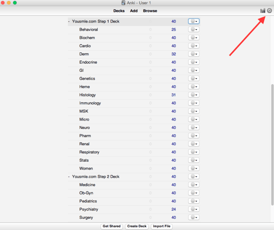This screenshot has height=230, width=274.
Task: Open options gear for Neuro deck
Action: [x=194, y=127]
